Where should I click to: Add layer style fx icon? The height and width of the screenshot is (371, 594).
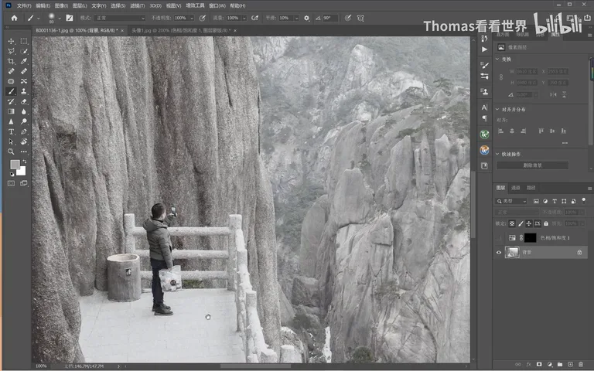[x=528, y=364]
